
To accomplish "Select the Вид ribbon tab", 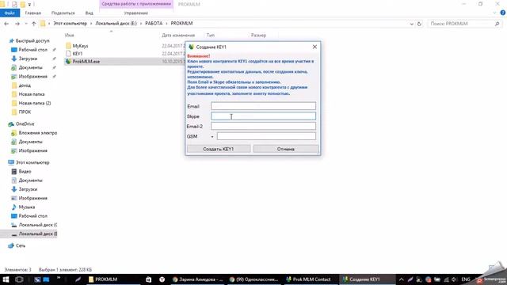I will pos(90,13).
